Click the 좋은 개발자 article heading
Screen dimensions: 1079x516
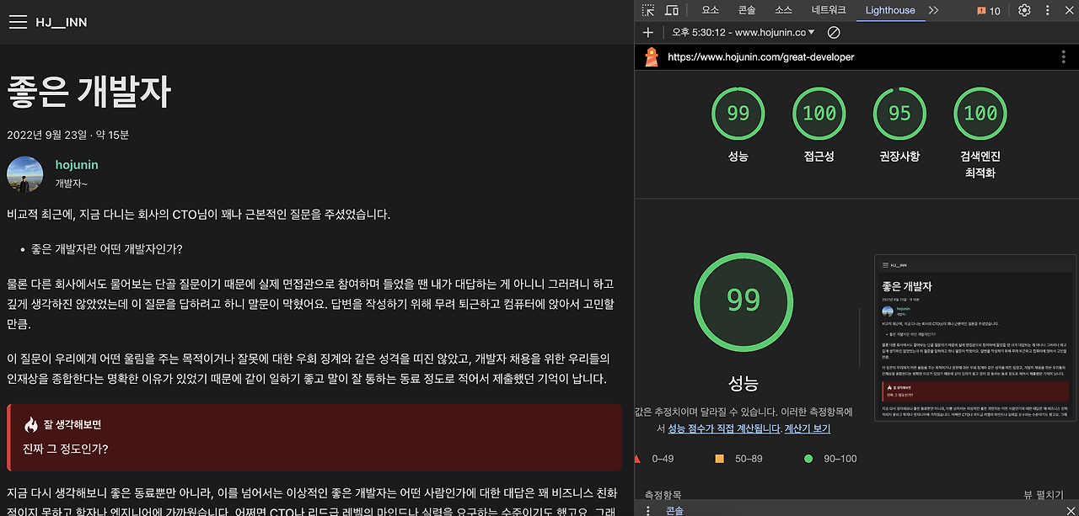[89, 91]
